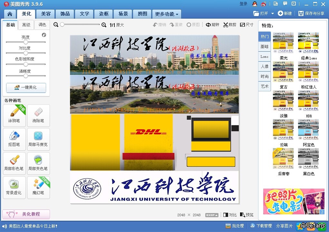Select the Lomo effects category

tap(265, 57)
